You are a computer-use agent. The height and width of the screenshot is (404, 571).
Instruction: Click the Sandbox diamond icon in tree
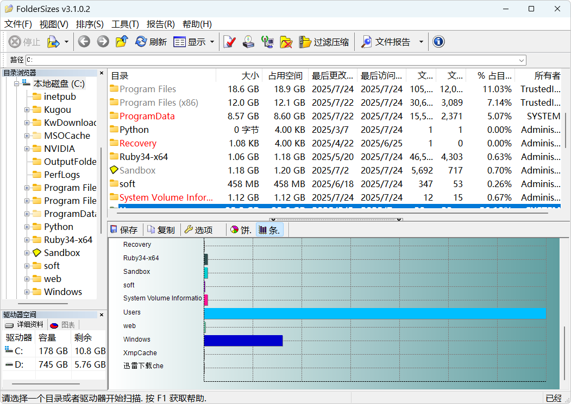pyautogui.click(x=37, y=253)
